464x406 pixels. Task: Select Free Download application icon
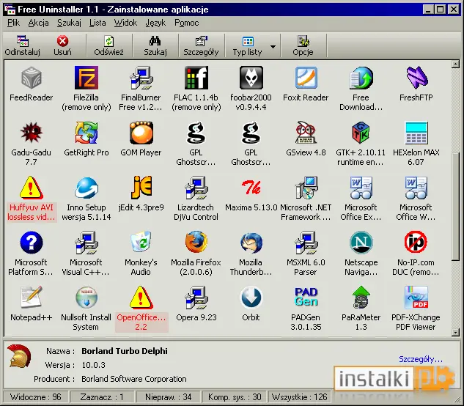(361, 78)
